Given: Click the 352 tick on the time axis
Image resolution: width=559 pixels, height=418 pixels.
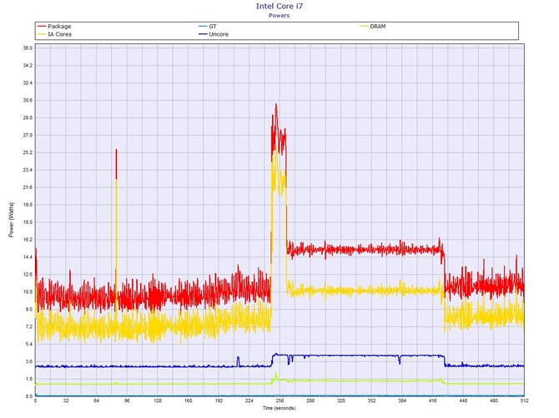Looking at the screenshot, I should pos(371,401).
